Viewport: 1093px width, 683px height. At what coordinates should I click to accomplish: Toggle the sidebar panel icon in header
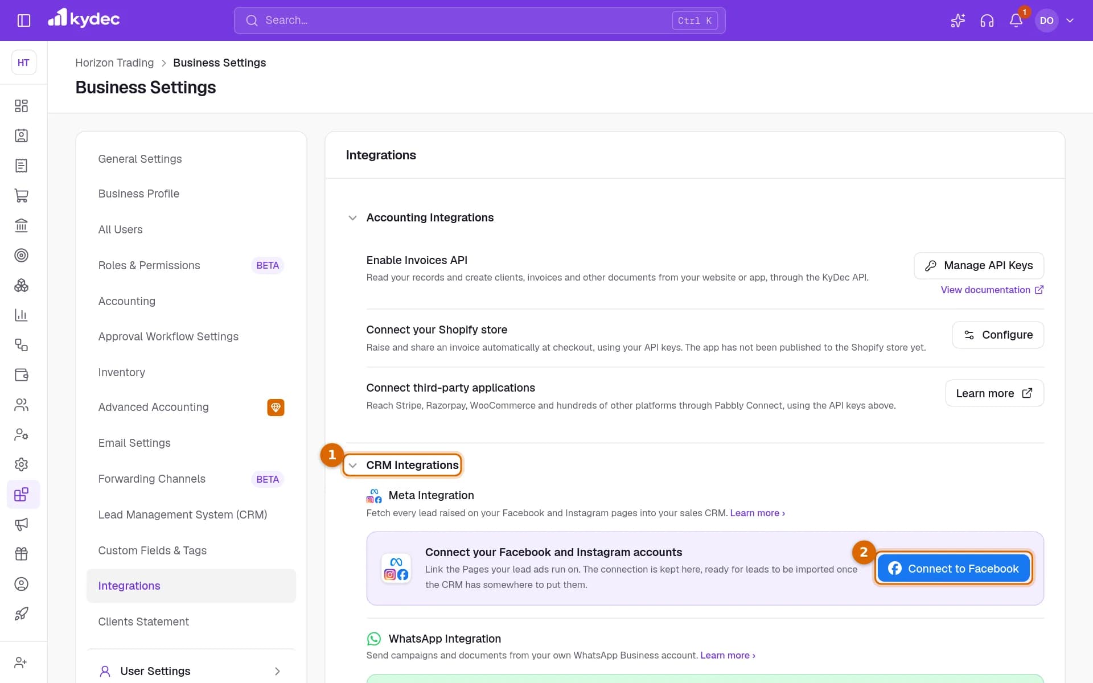click(24, 20)
